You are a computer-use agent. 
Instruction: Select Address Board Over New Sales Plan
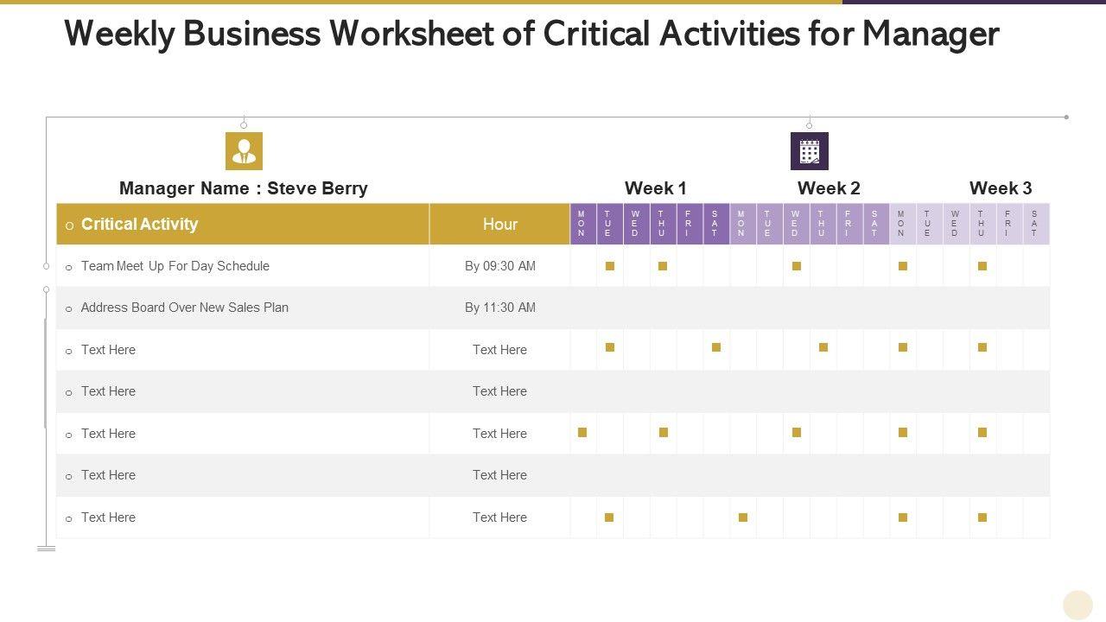click(x=184, y=308)
